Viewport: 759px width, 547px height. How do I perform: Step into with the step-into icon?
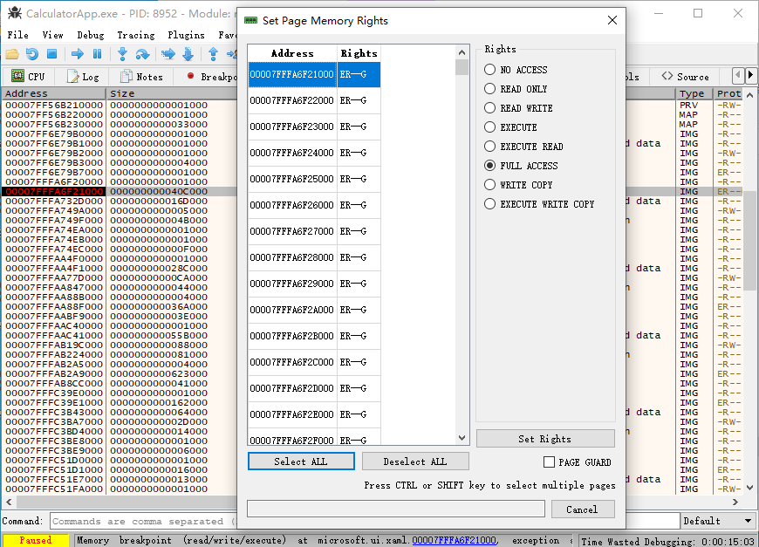pos(122,54)
